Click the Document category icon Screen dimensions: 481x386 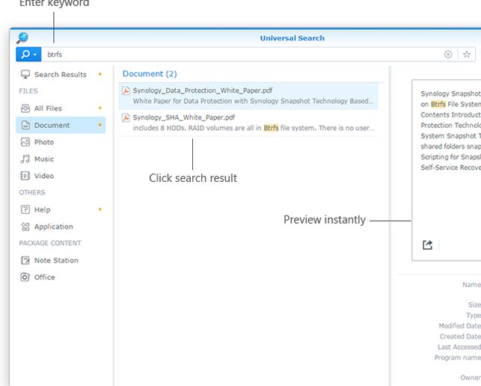[x=25, y=125]
